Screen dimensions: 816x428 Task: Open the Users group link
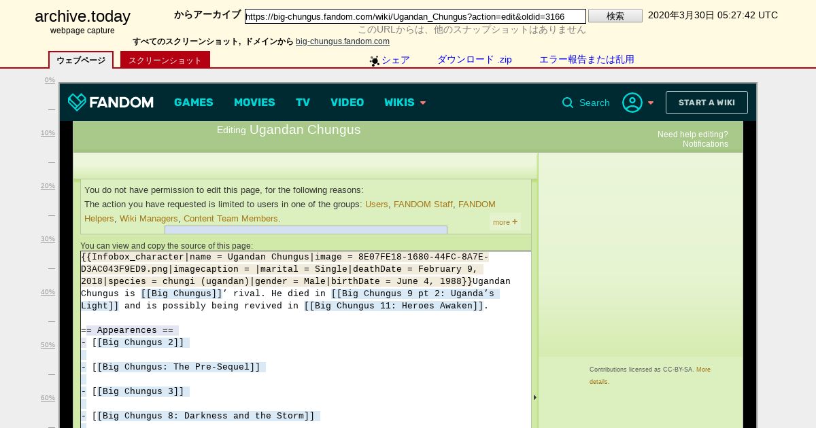point(377,204)
